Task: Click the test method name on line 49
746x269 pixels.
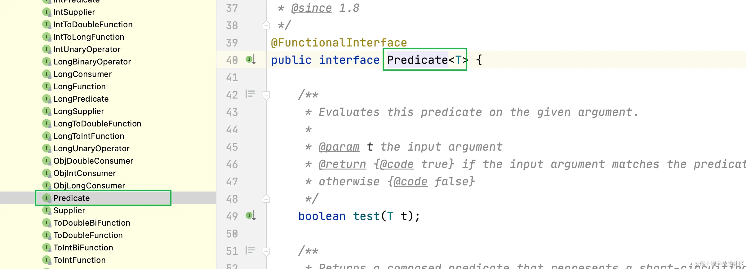Action: (x=366, y=216)
